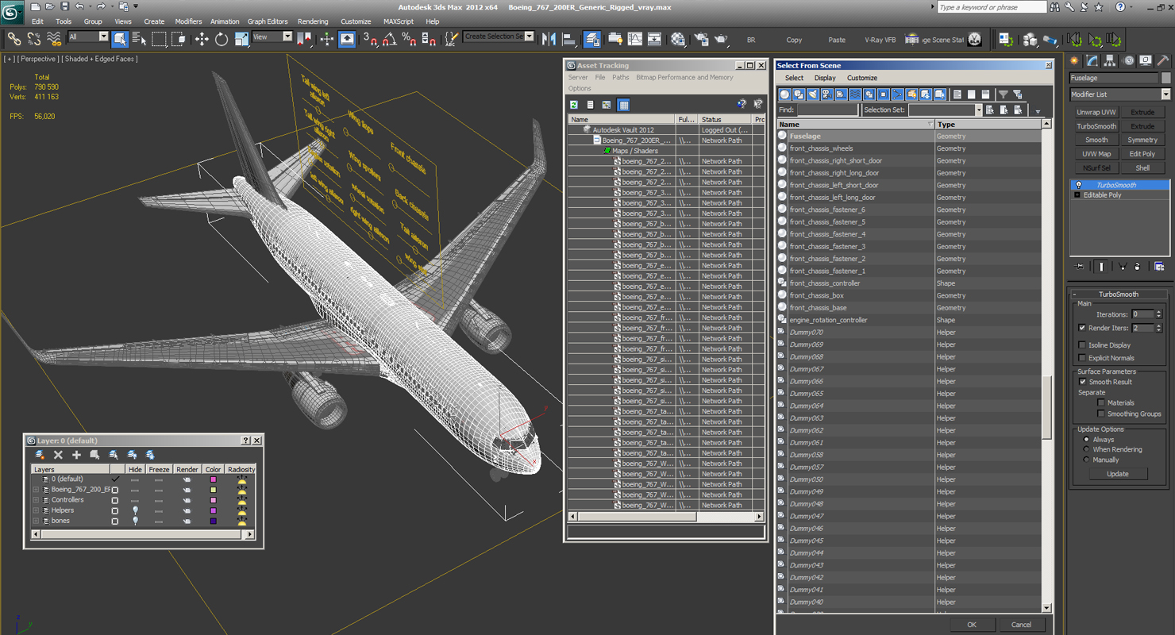Toggle the Angle Snap tool
1175x635 pixels.
(390, 38)
